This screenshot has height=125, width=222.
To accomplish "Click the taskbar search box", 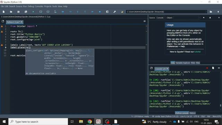I will tap(38, 122).
